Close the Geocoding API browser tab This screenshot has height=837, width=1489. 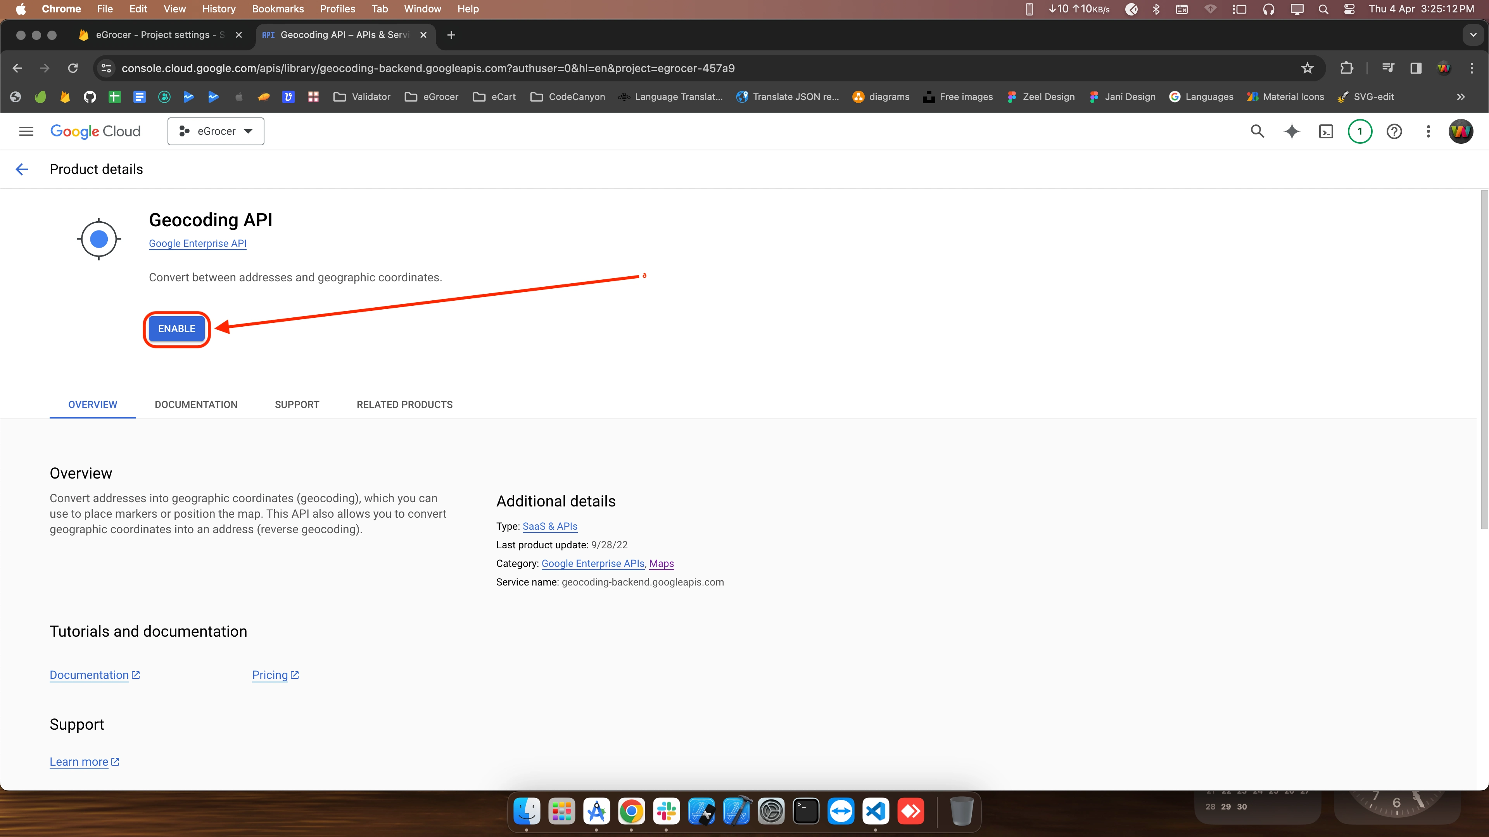tap(424, 35)
